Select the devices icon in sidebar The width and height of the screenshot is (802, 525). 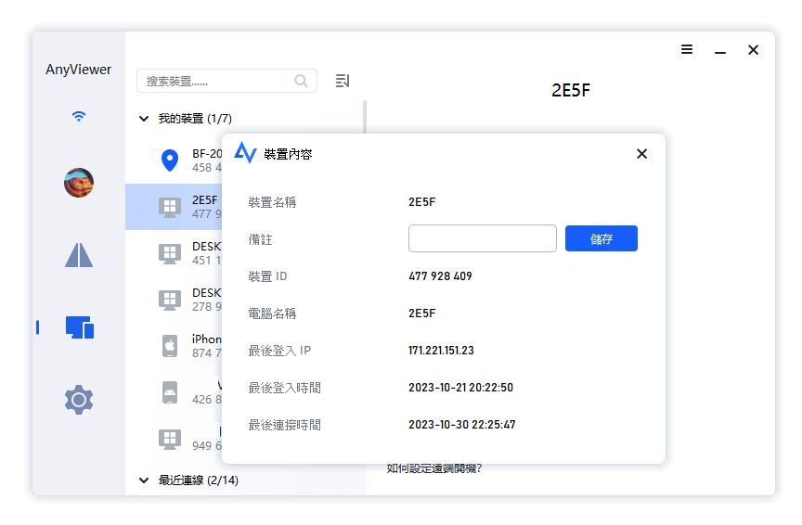point(79,327)
